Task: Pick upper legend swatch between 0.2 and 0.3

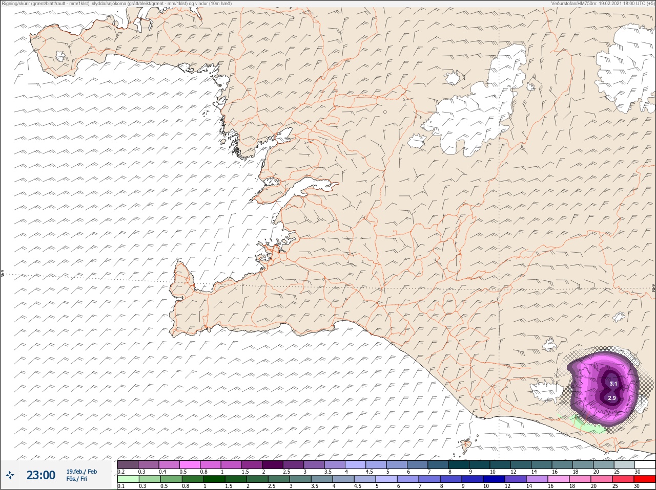Action: [x=128, y=464]
